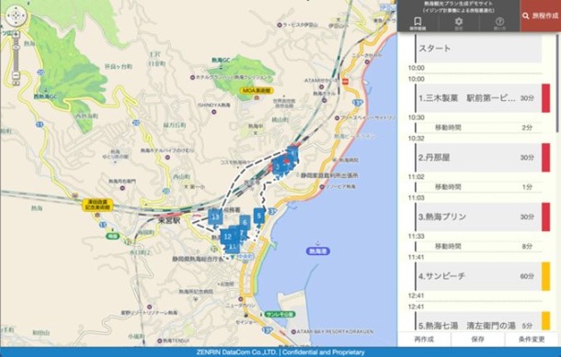Select itinerary item 4.サンビーチ
The width and height of the screenshot is (561, 357).
[x=479, y=276]
